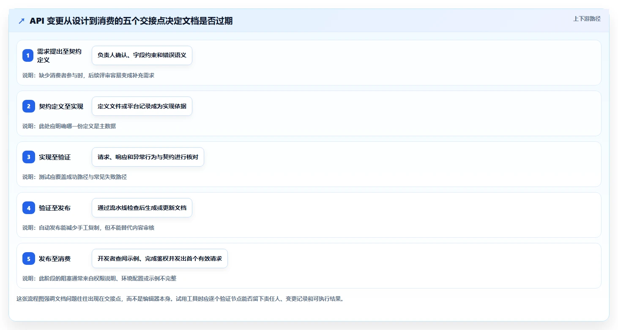The image size is (618, 330).
Task: Click the arrow icon beside the API title
Action: click(22, 21)
